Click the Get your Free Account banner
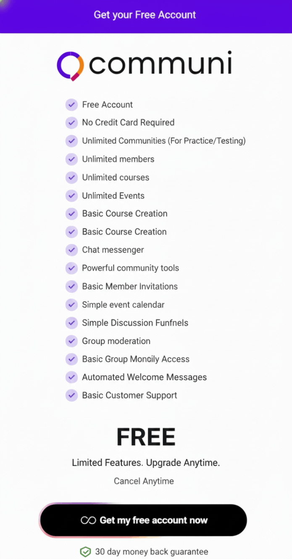The height and width of the screenshot is (559, 292). [x=145, y=15]
